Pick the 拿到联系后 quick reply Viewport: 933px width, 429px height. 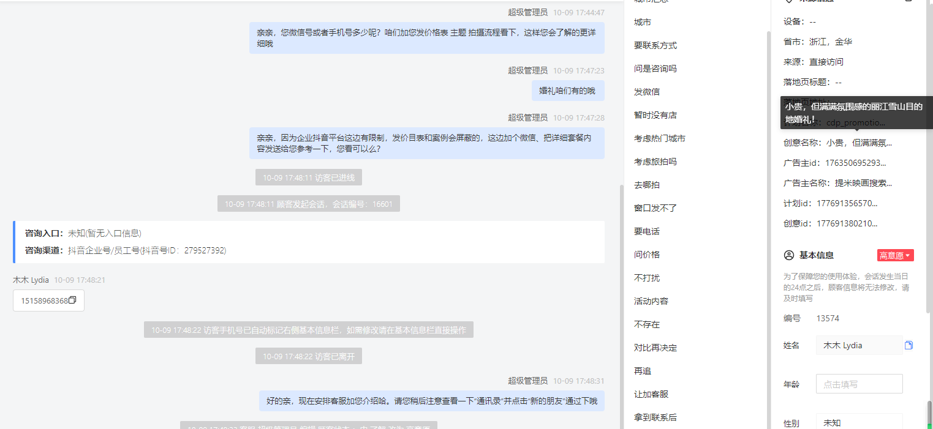point(655,417)
